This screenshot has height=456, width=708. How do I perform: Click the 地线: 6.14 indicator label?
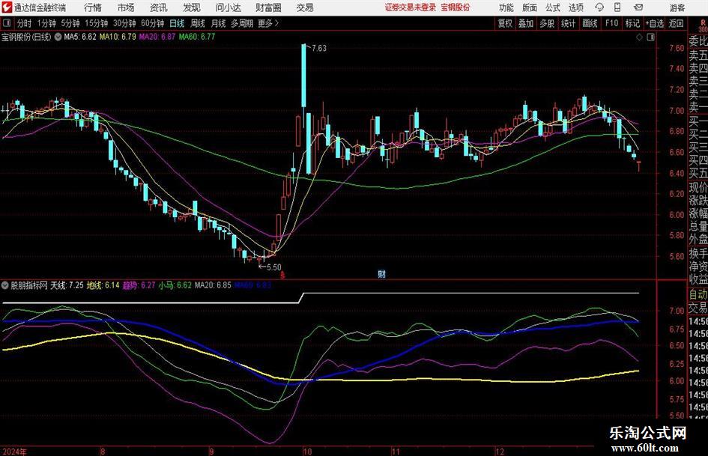pyautogui.click(x=103, y=285)
